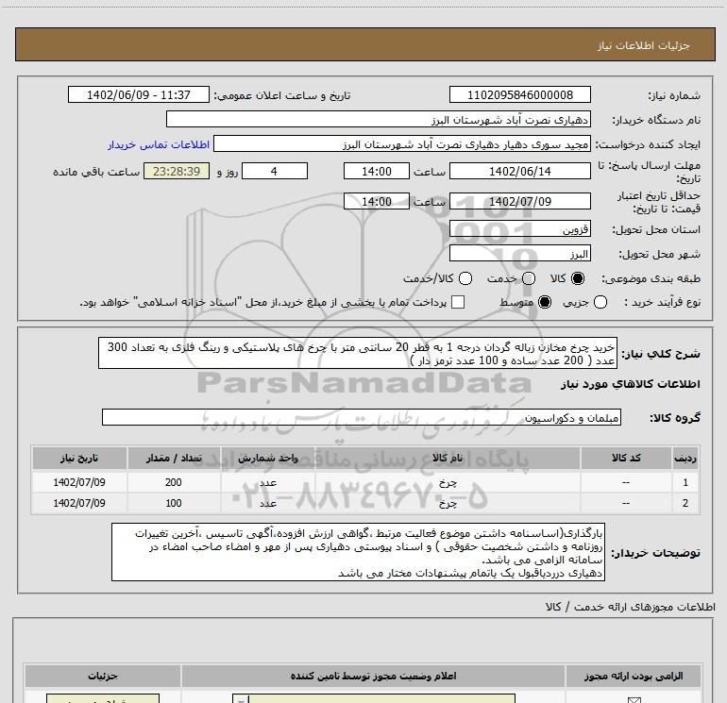The width and height of the screenshot is (727, 703).
Task: Select row 2 item name چرخ
Action: point(448,503)
